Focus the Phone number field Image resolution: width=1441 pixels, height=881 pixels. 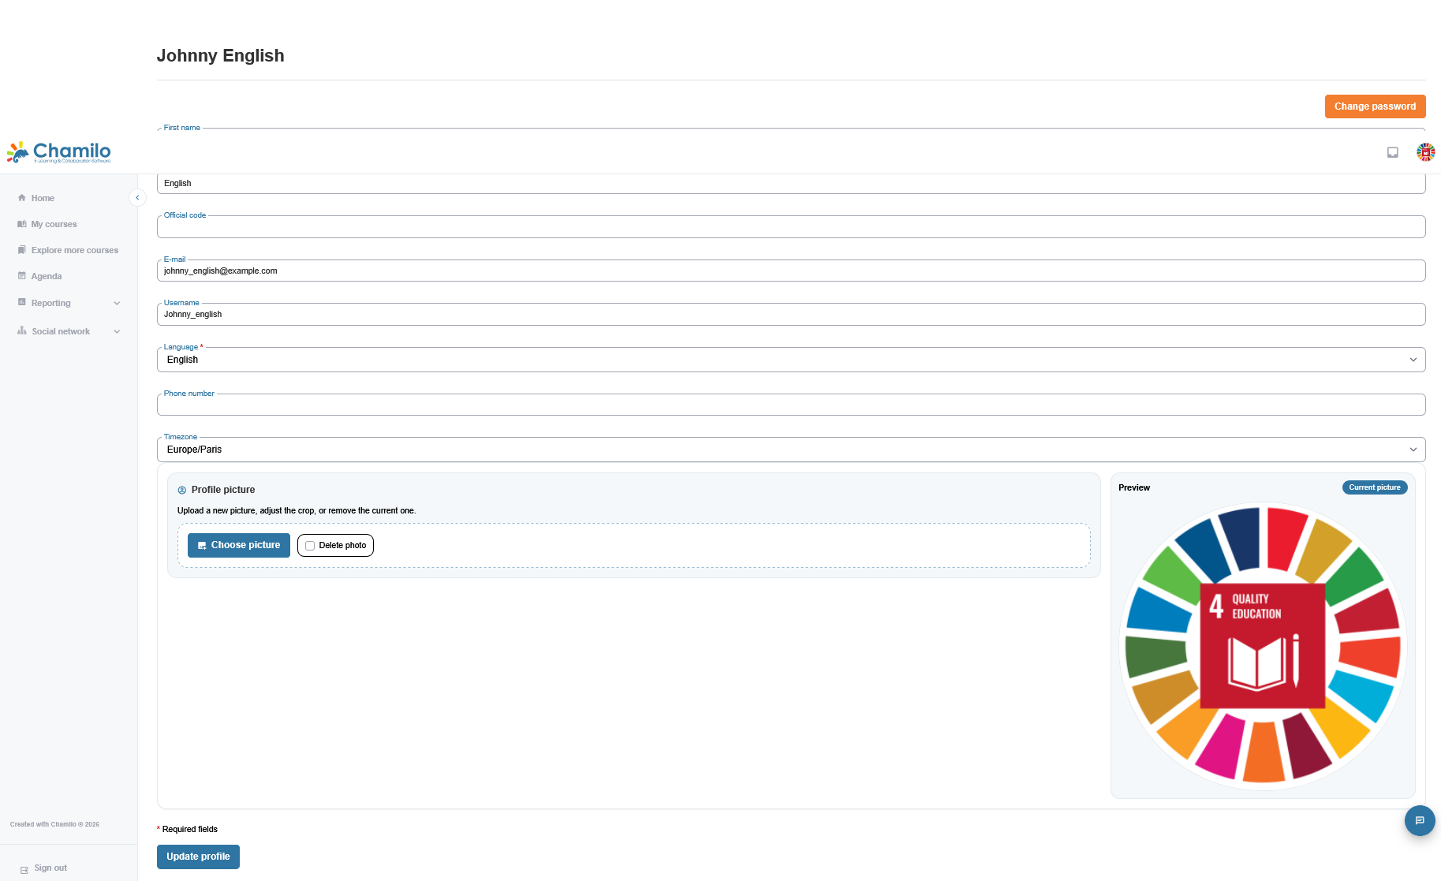791,405
